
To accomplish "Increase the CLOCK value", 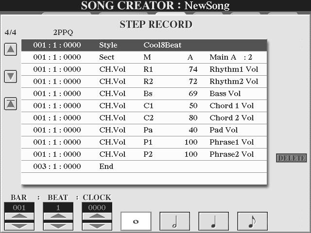I will pyautogui.click(x=97, y=216).
